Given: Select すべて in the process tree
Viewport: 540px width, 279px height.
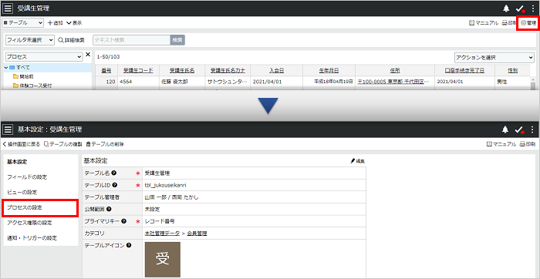Looking at the screenshot, I should point(20,67).
